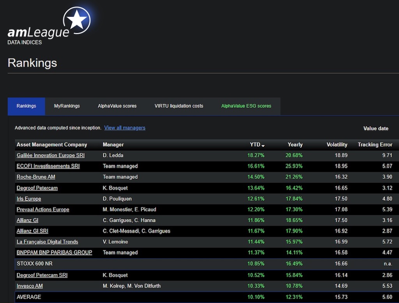Image resolution: width=399 pixels, height=303 pixels.
Task: Click the YTD sort arrow
Action: (x=263, y=145)
